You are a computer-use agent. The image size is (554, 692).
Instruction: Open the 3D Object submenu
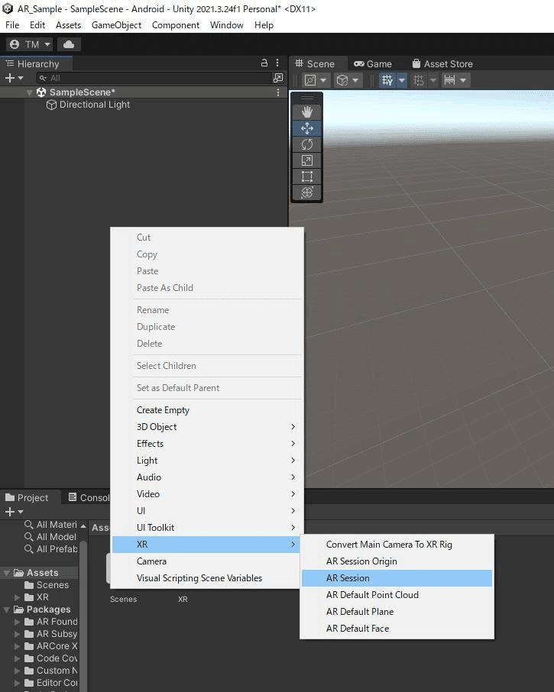pos(206,427)
